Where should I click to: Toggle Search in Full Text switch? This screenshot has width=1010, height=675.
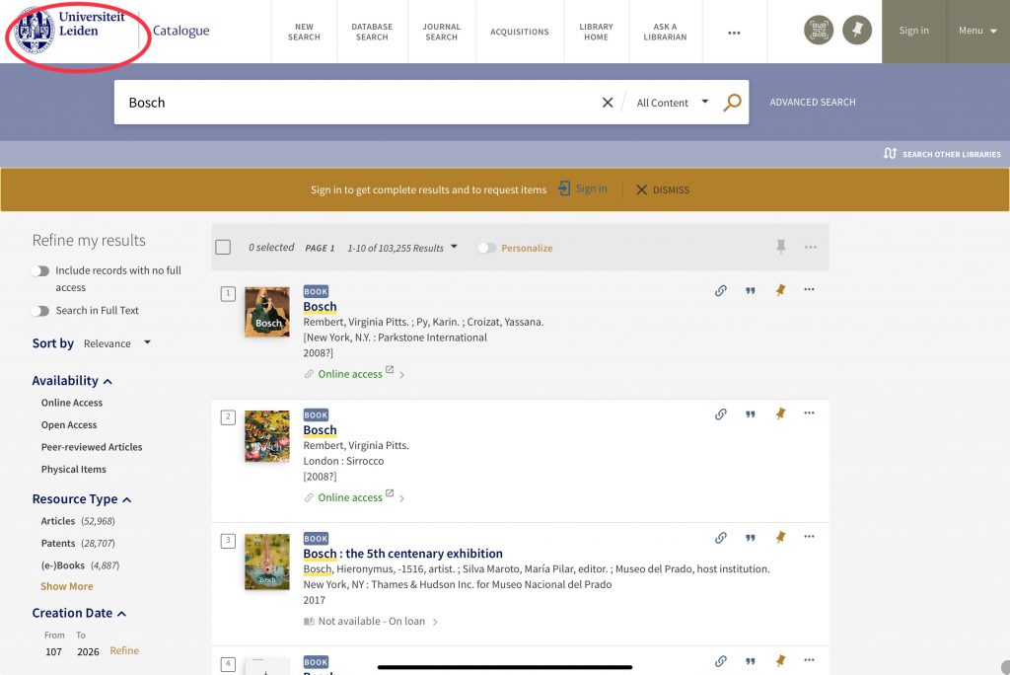40,311
